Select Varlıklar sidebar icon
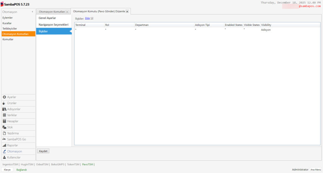This screenshot has width=323, height=173. click(x=4, y=115)
